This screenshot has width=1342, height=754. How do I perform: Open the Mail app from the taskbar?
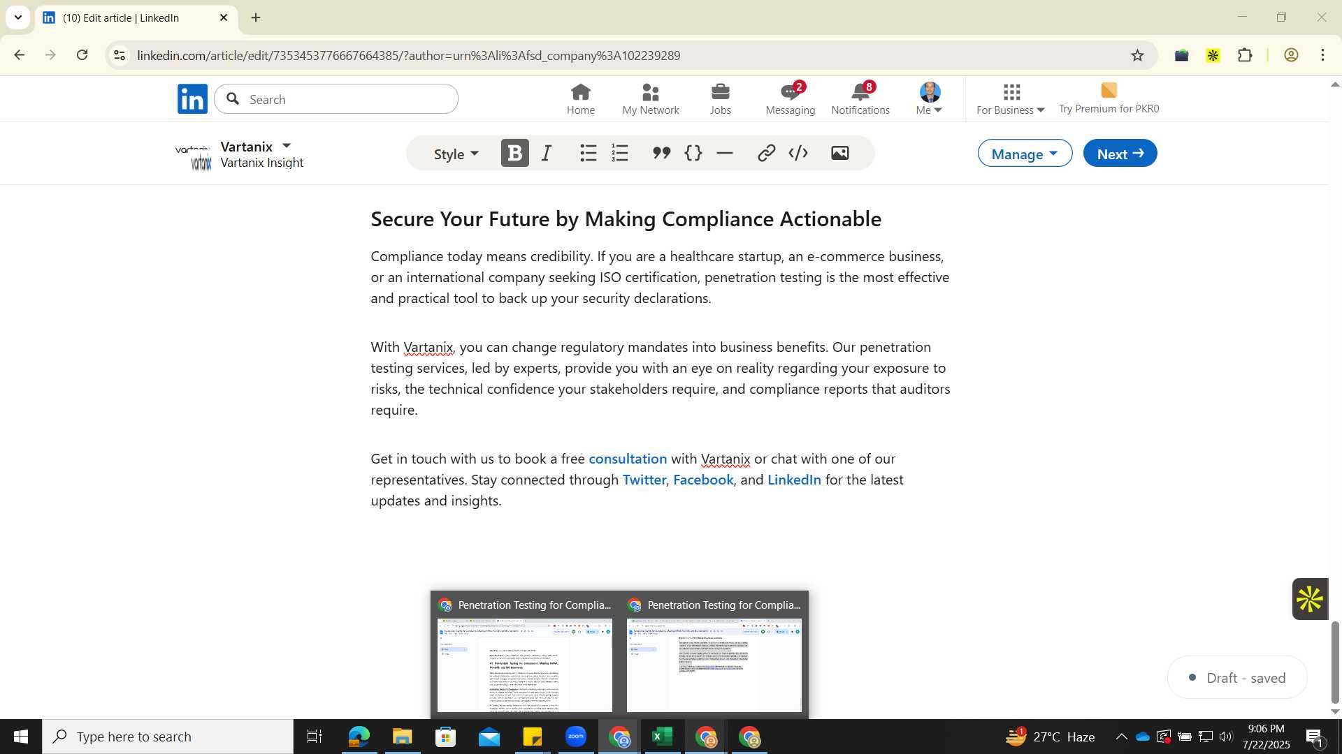pos(489,737)
